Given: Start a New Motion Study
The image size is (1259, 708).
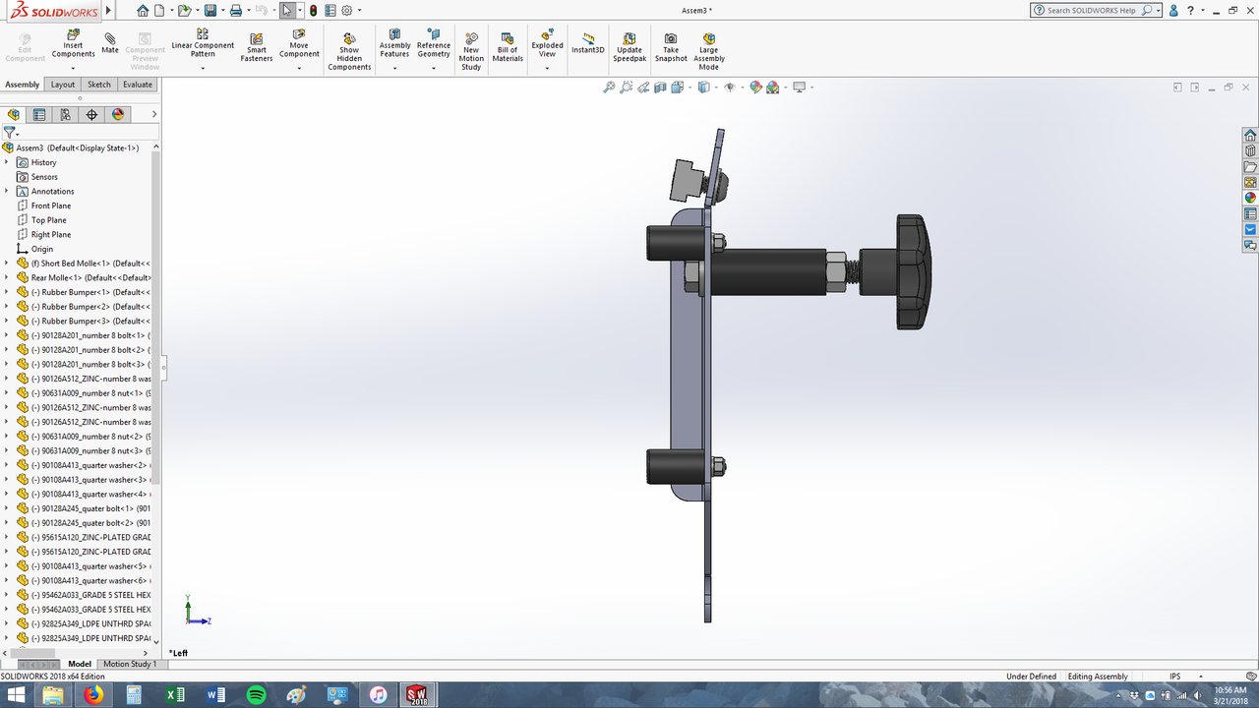Looking at the screenshot, I should (x=471, y=51).
